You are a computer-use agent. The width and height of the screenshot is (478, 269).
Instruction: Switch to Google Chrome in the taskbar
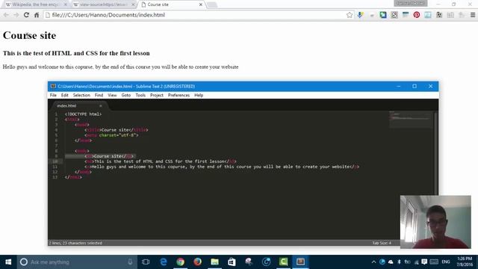(x=181, y=262)
